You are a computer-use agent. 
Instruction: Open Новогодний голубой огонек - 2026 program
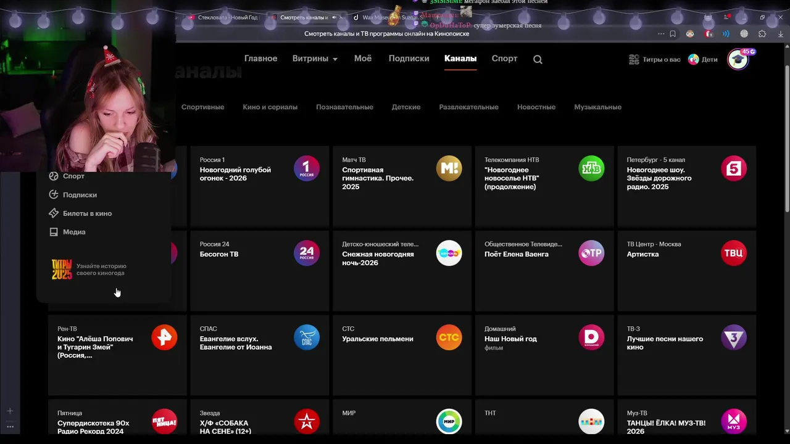click(235, 174)
